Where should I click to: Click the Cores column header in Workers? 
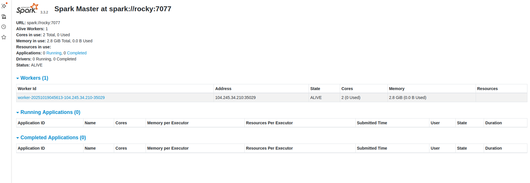coord(347,89)
